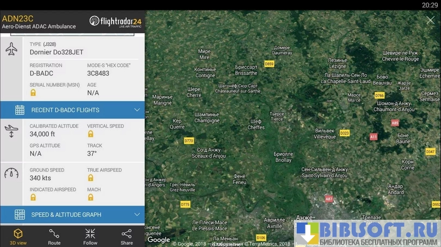441x247 pixels.
Task: Tap the Mach padlock icon
Action: coord(90,197)
